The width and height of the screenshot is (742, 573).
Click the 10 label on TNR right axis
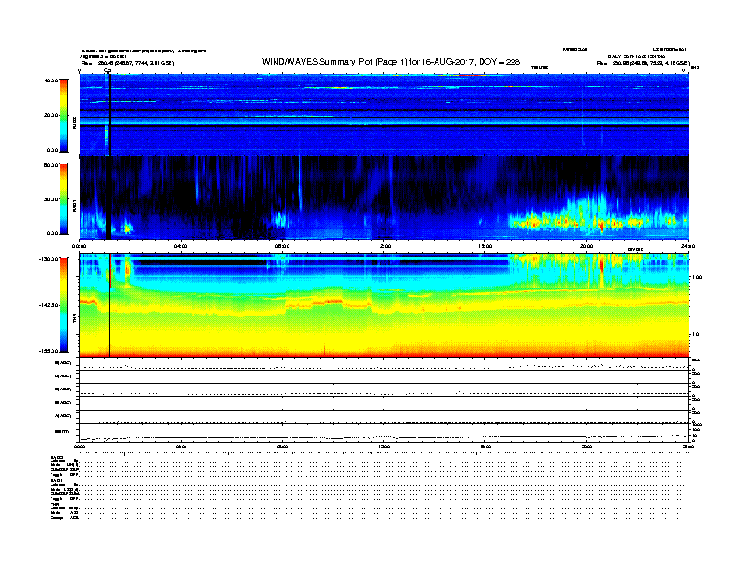[x=695, y=335]
